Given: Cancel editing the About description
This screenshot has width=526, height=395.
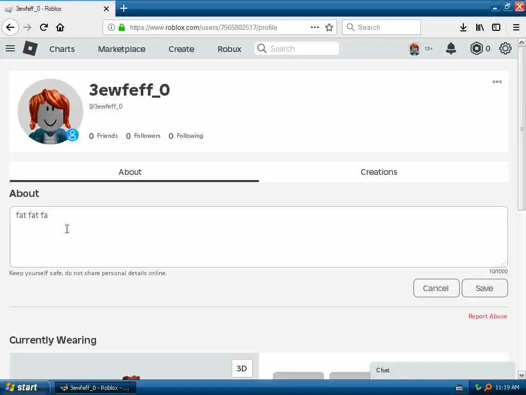Looking at the screenshot, I should click(x=436, y=288).
